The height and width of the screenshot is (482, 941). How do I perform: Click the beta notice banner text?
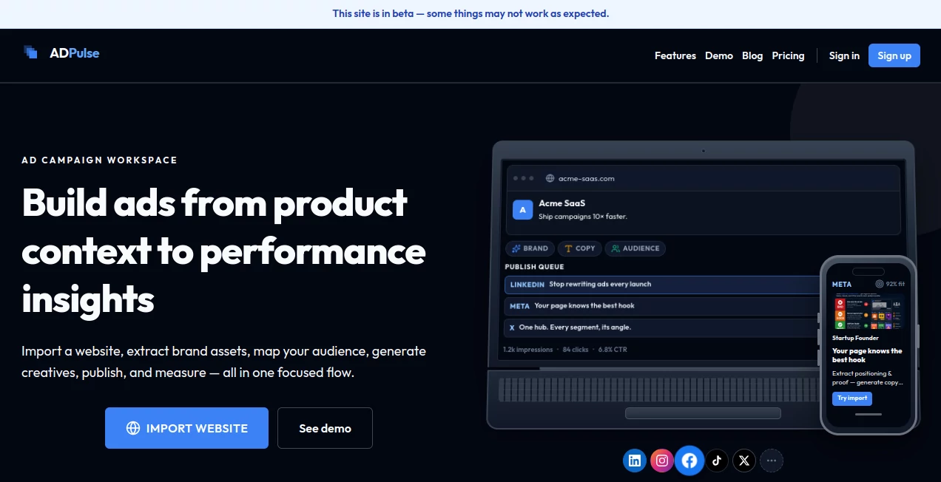(470, 13)
